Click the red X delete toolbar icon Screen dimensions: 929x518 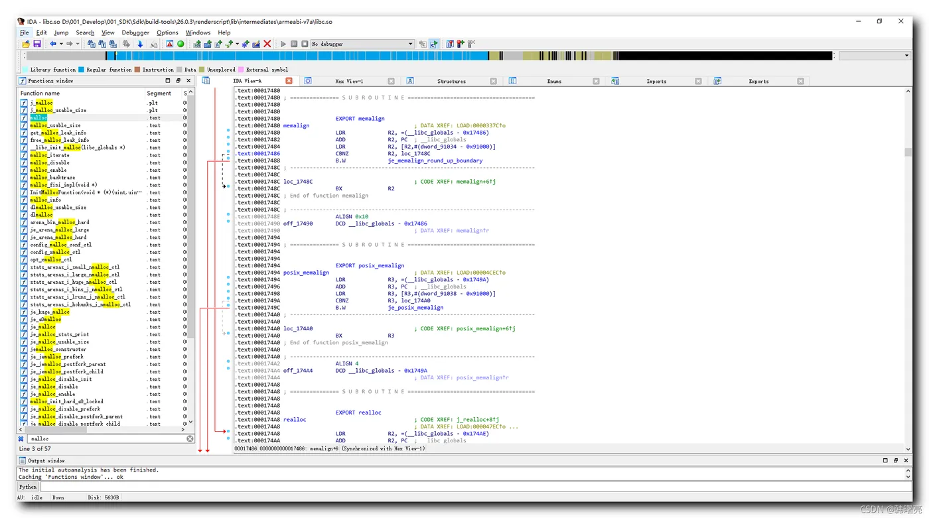tap(267, 44)
